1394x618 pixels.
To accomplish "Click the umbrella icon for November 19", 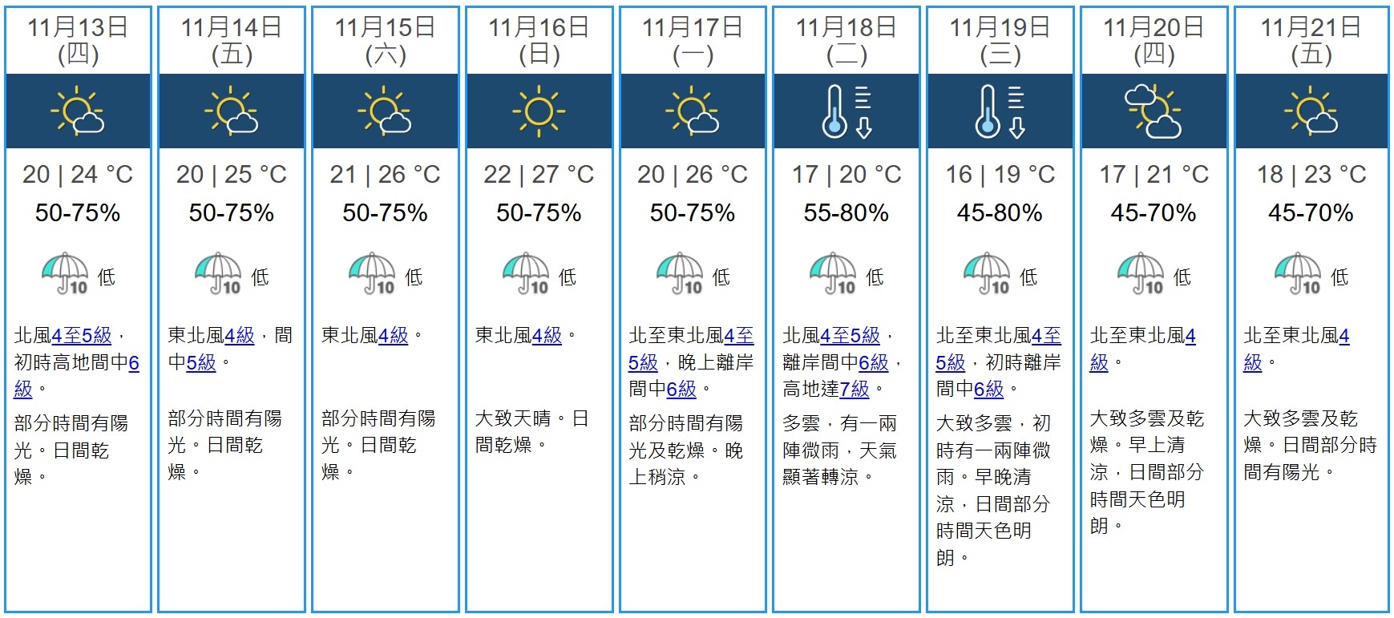I will [987, 274].
